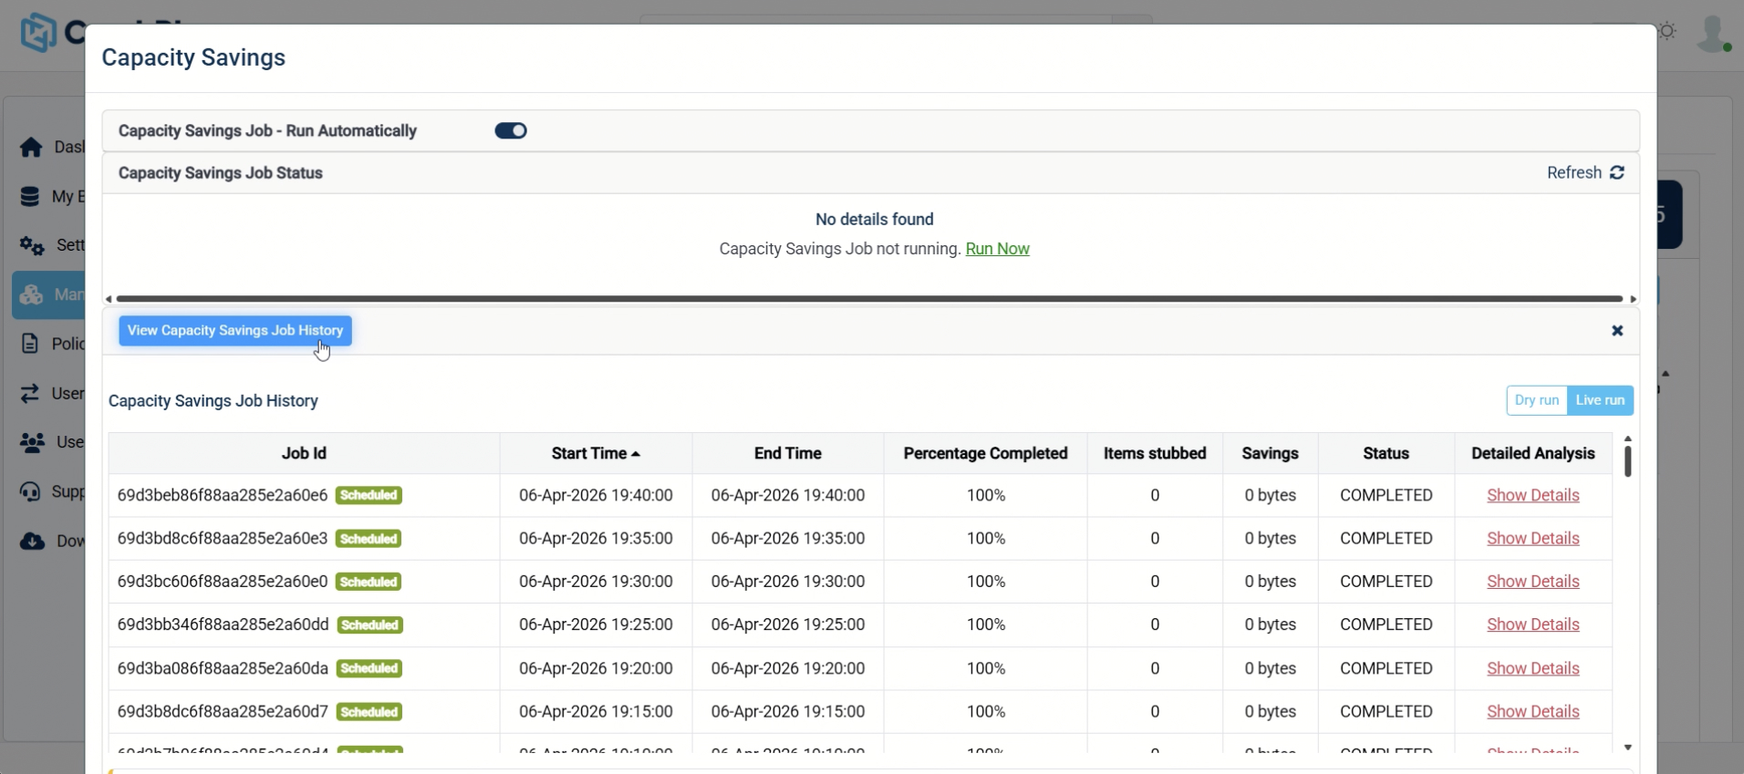
Task: Click the Policies document icon
Action: [30, 344]
